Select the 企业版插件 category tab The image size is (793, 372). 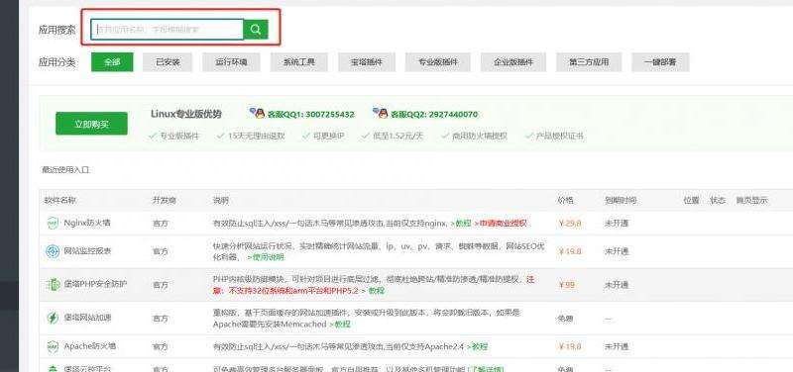coord(513,62)
